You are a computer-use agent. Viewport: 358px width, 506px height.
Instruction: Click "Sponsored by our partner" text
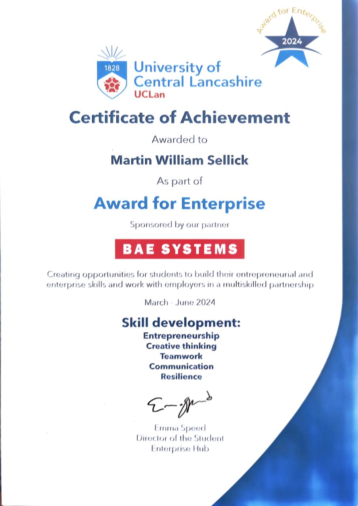click(x=180, y=225)
